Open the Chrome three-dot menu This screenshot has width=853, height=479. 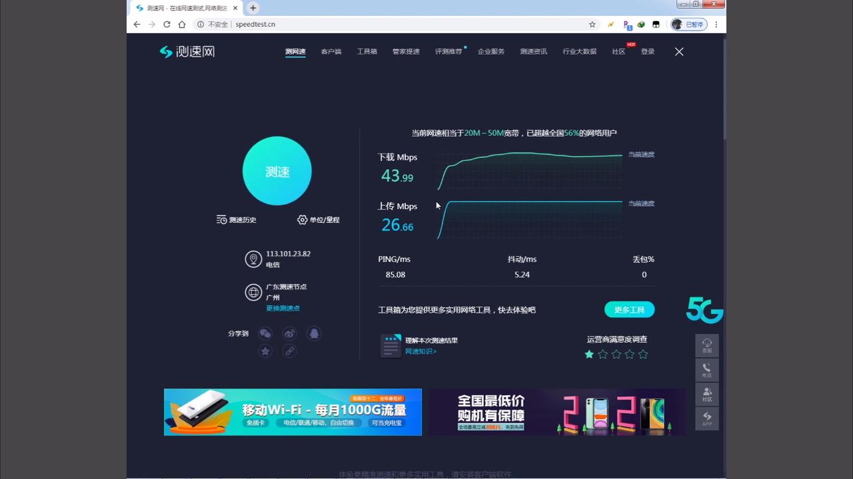pyautogui.click(x=716, y=24)
